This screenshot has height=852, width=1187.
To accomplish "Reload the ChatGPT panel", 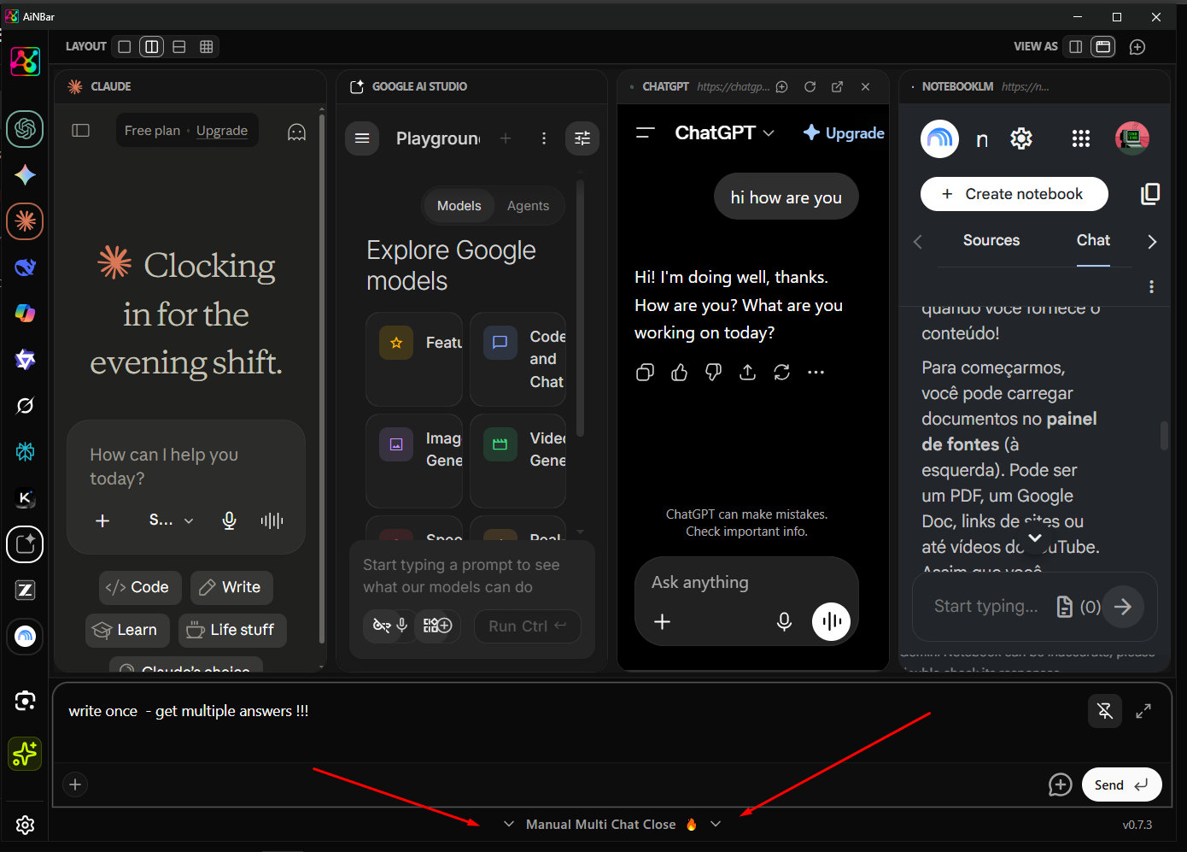I will pos(810,86).
